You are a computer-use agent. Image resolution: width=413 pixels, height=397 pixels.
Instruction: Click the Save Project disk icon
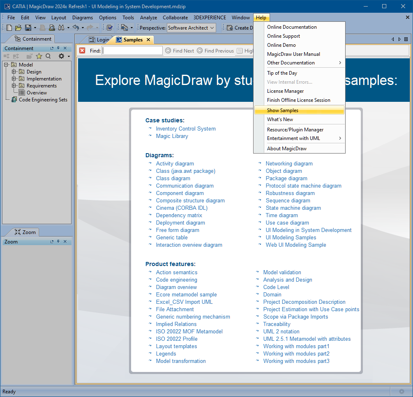[x=28, y=28]
